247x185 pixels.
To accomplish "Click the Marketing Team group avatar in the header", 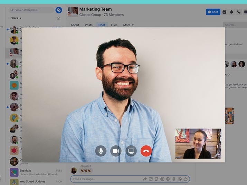I will [x=73, y=12].
